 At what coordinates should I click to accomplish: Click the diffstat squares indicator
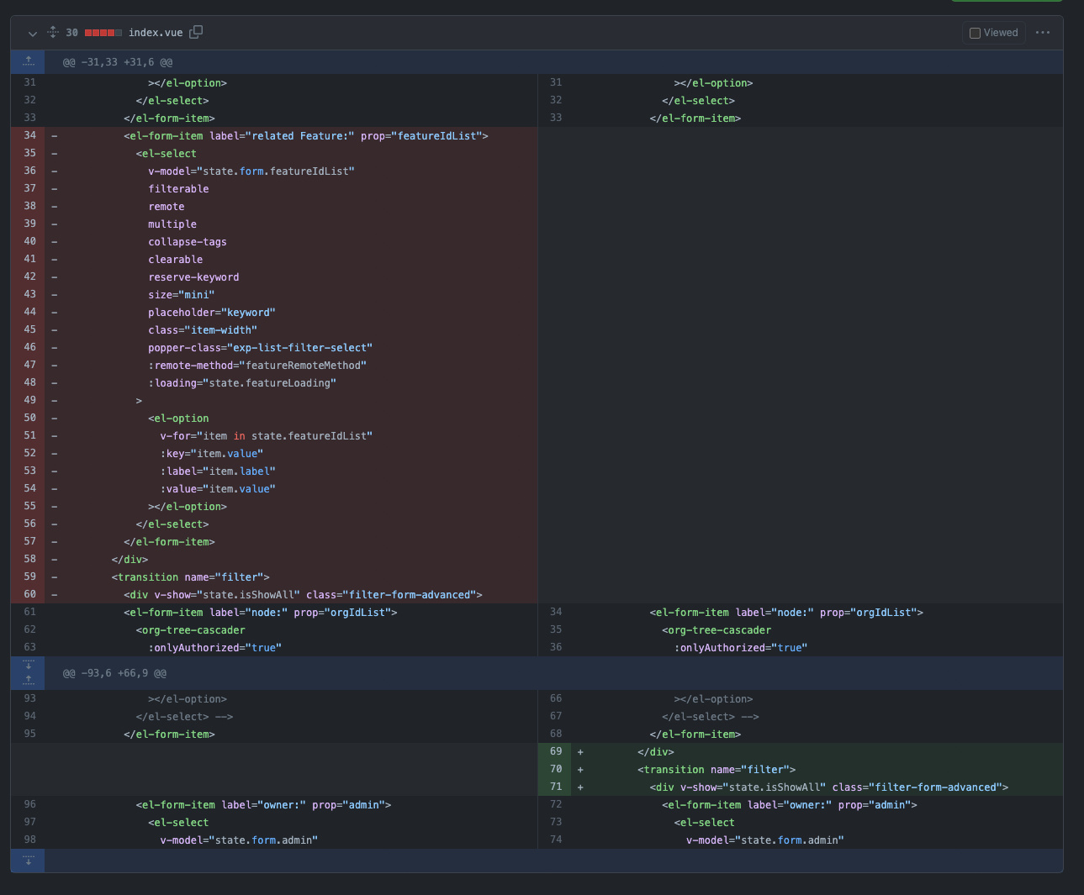pyautogui.click(x=103, y=33)
